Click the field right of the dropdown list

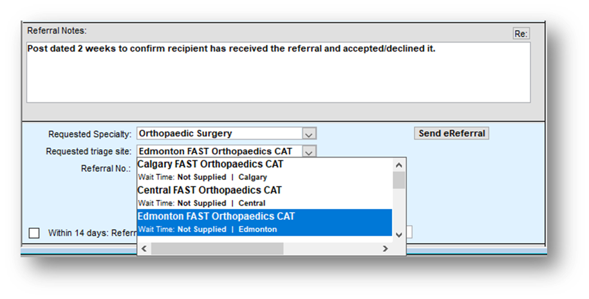(x=409, y=233)
